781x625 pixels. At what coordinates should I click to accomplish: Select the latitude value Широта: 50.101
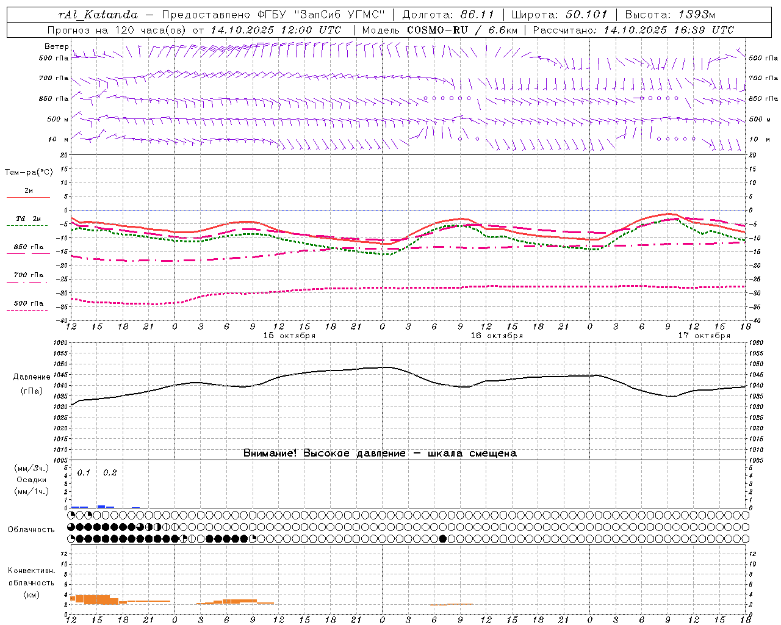coord(560,15)
